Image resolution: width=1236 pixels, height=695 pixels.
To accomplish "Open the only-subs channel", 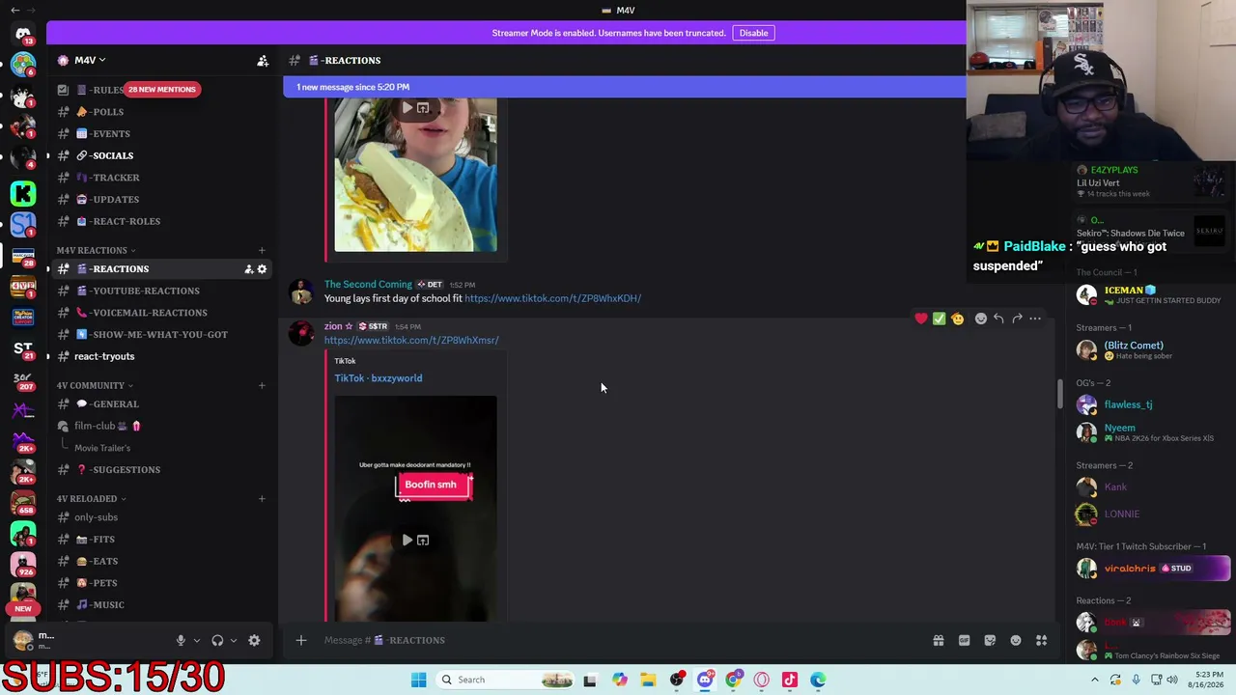I will point(160,517).
